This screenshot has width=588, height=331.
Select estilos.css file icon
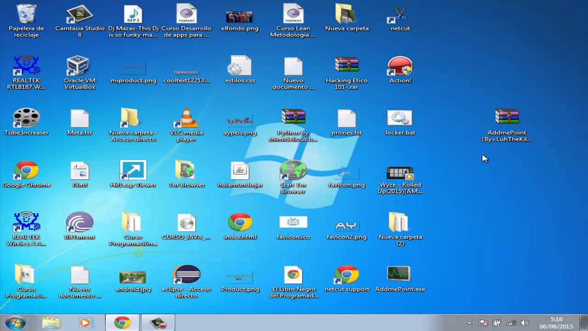(x=239, y=66)
